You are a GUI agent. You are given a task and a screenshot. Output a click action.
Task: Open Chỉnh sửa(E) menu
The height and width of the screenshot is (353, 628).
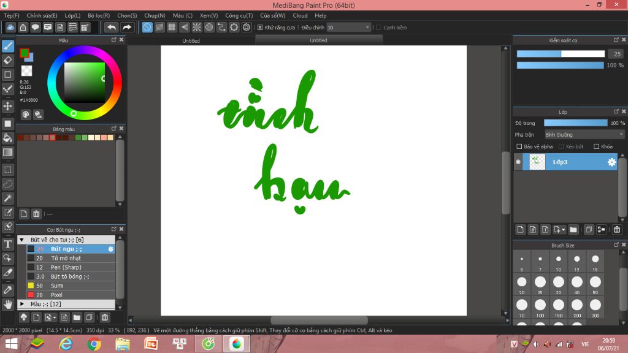[42, 15]
